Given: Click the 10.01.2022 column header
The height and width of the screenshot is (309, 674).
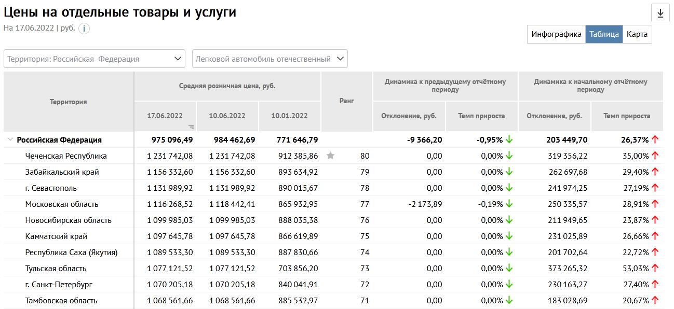Looking at the screenshot, I should point(289,116).
